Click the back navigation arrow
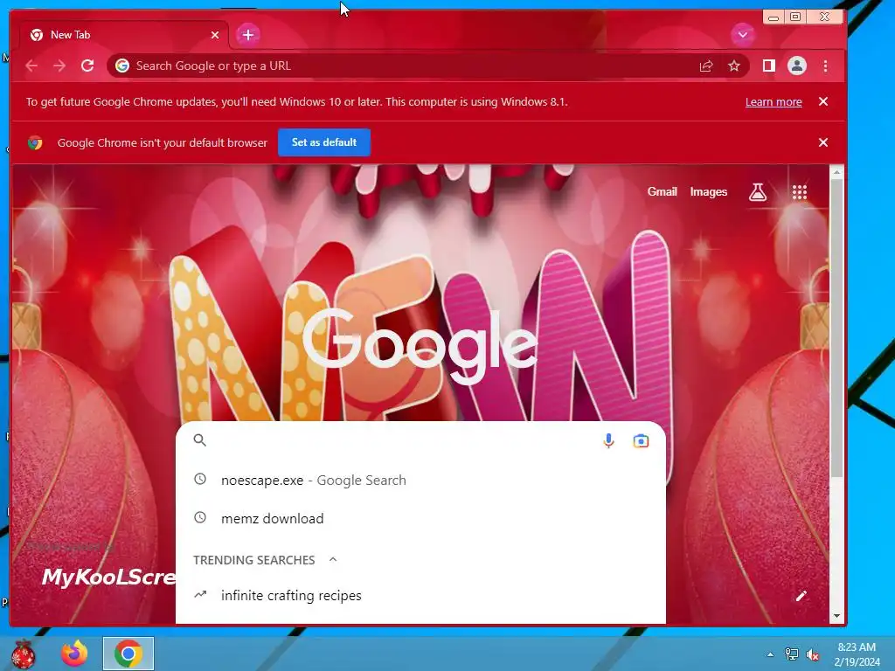Viewport: 895px width, 671px height. 31,66
